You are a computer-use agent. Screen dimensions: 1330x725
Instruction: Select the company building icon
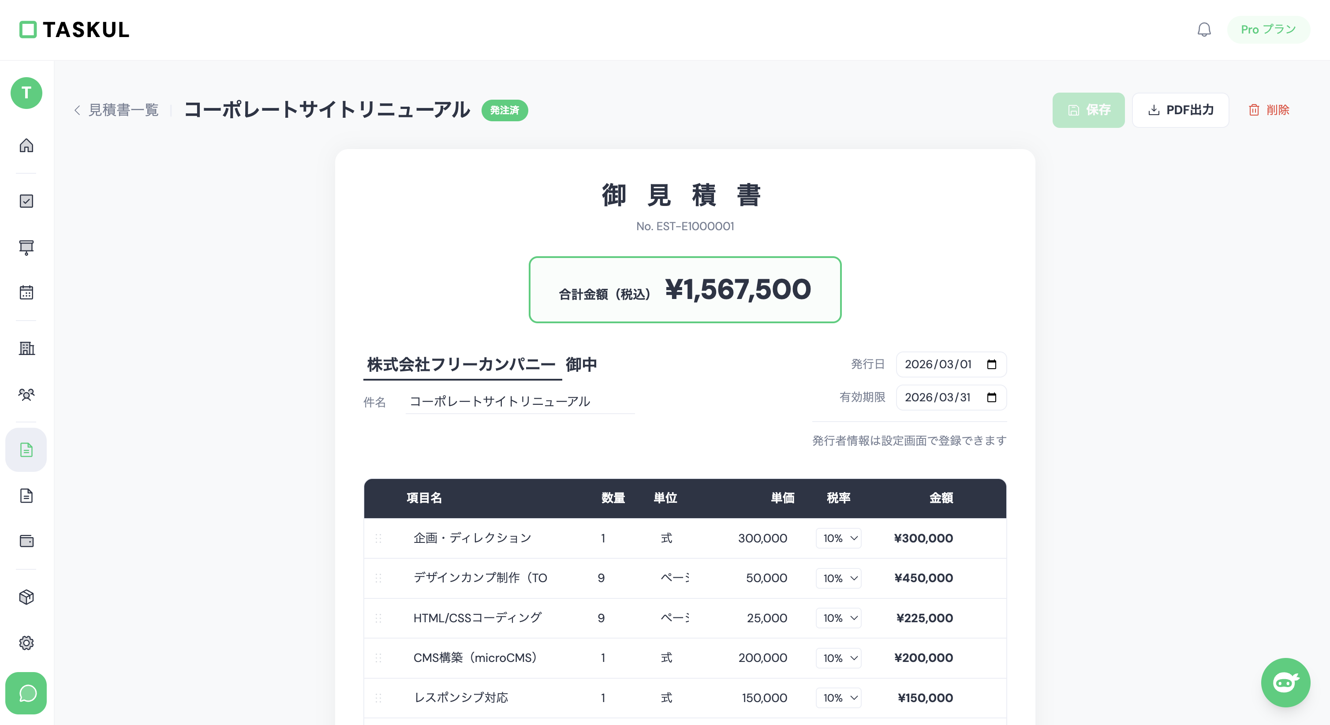click(x=26, y=348)
